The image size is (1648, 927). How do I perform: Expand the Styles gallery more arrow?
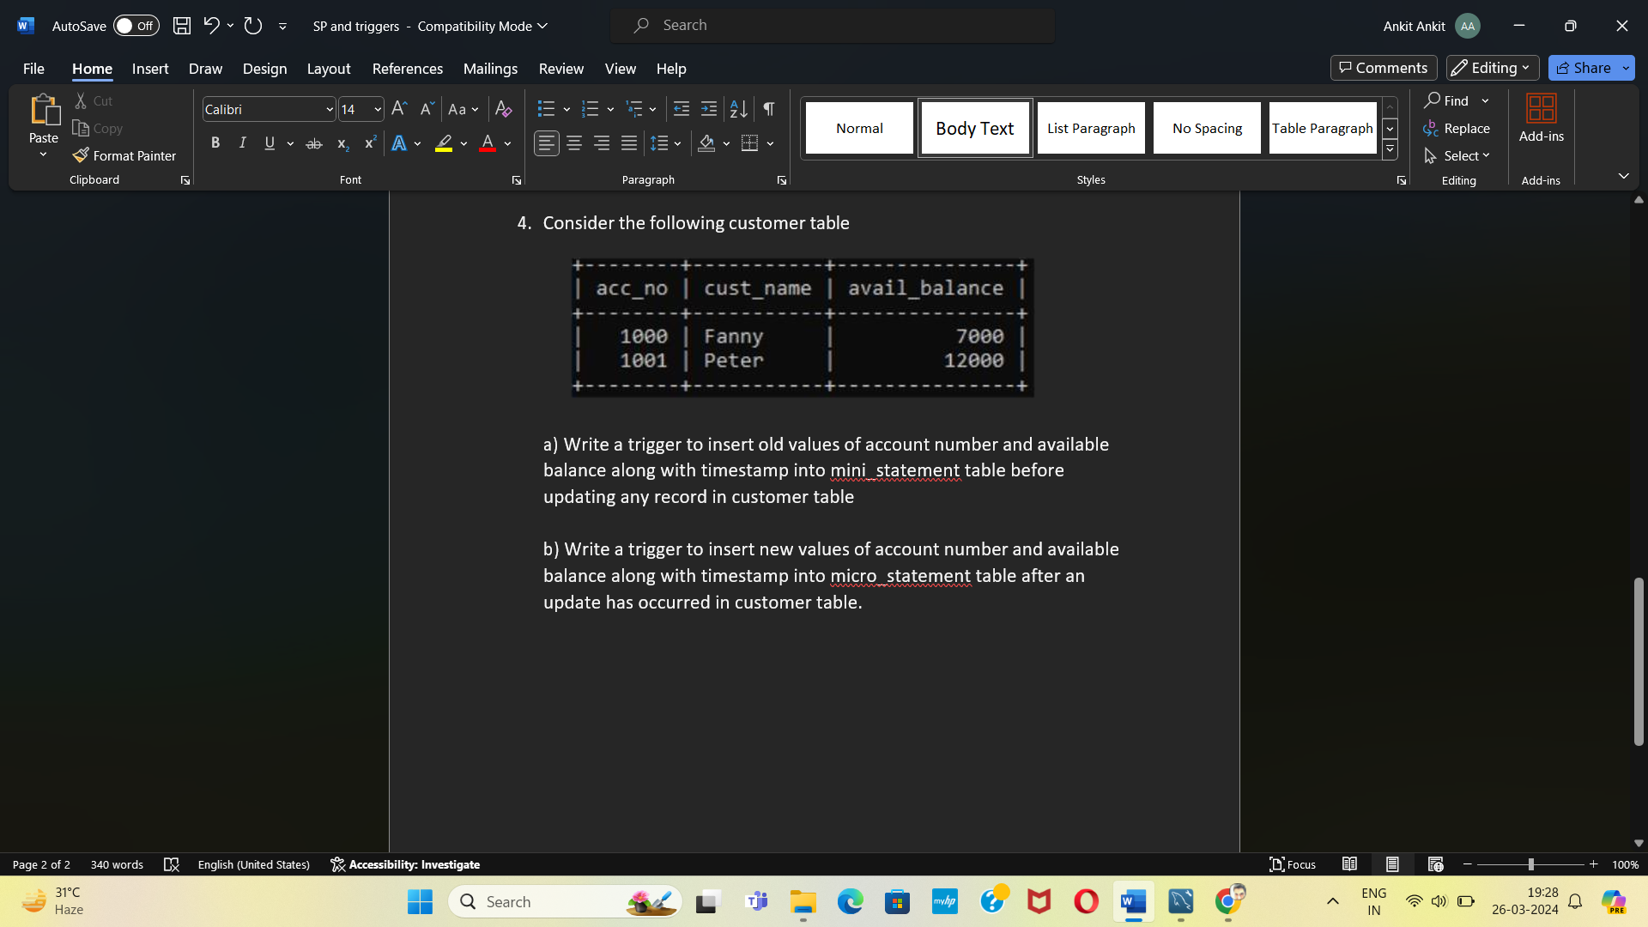tap(1390, 149)
